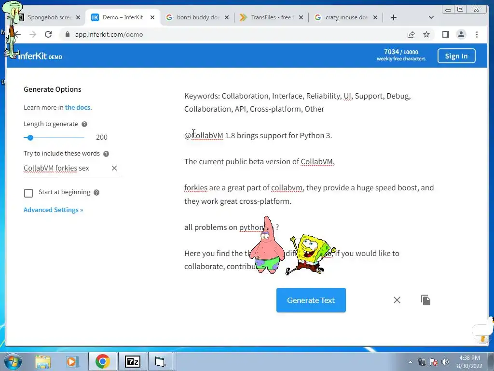Open Windows Explorer from taskbar
Screen dimensions: 494x371
(43, 362)
